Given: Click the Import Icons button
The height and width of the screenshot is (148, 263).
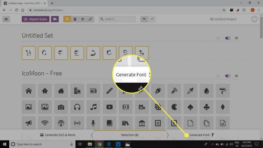Looking at the screenshot, I should point(36,19).
